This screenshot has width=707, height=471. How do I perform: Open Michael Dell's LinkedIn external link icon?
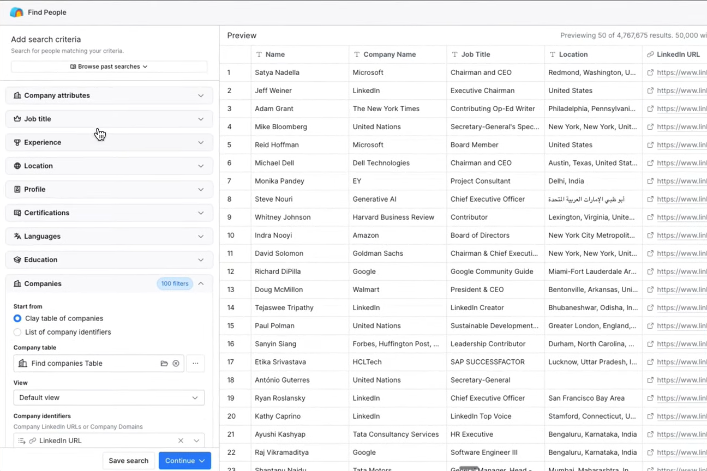650,163
